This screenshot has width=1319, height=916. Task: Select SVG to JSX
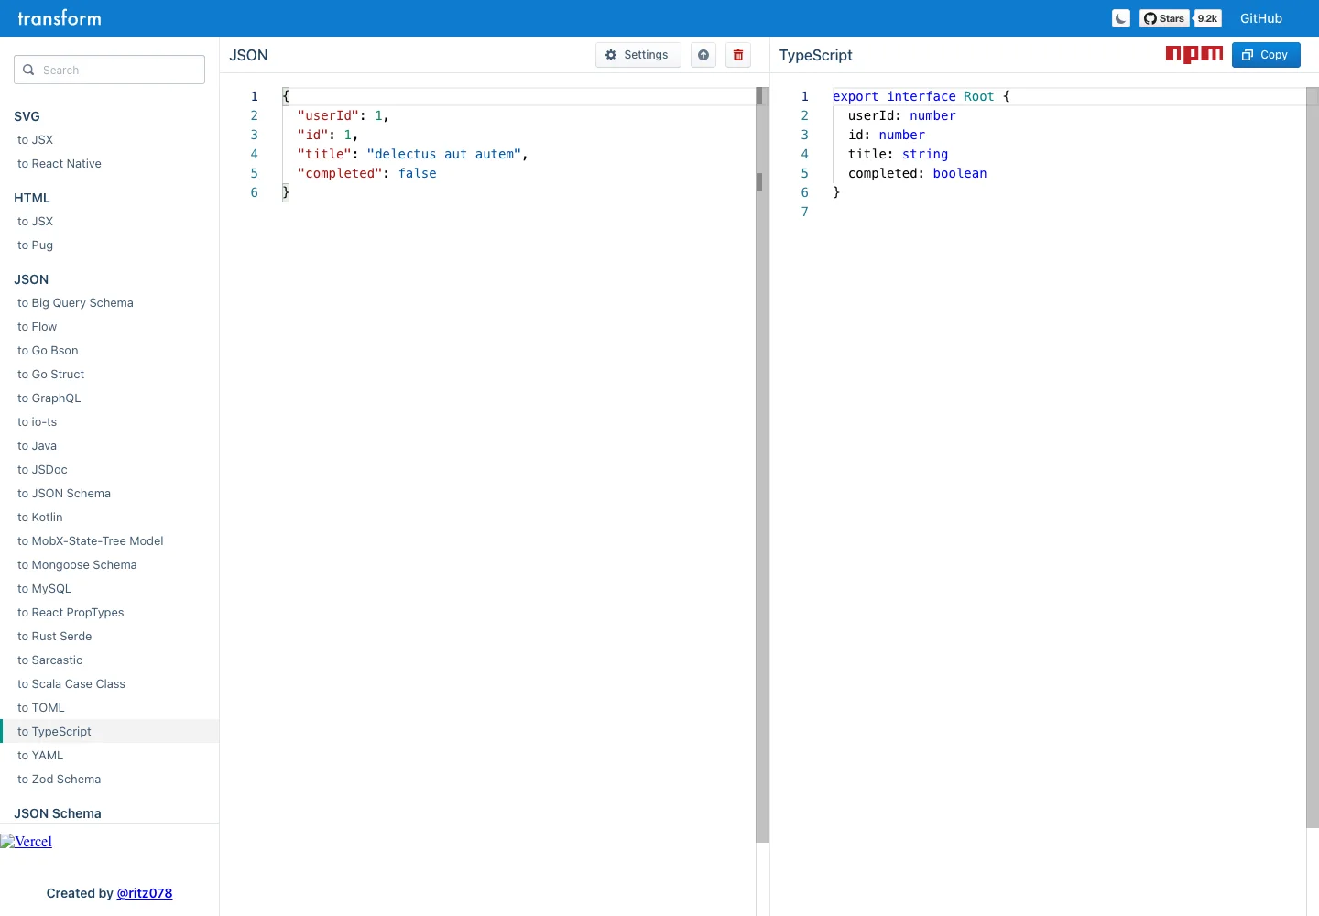[109, 140]
